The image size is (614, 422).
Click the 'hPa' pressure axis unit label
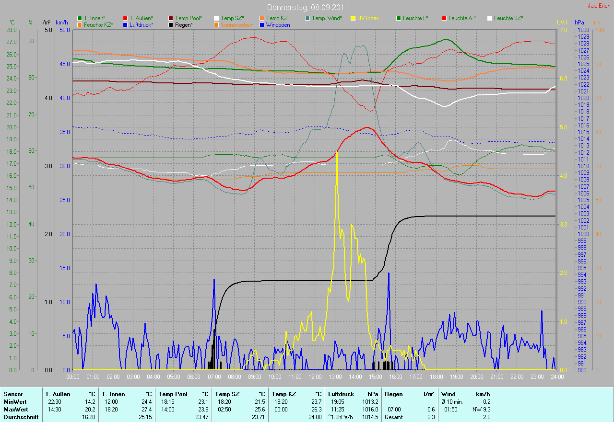coord(579,23)
